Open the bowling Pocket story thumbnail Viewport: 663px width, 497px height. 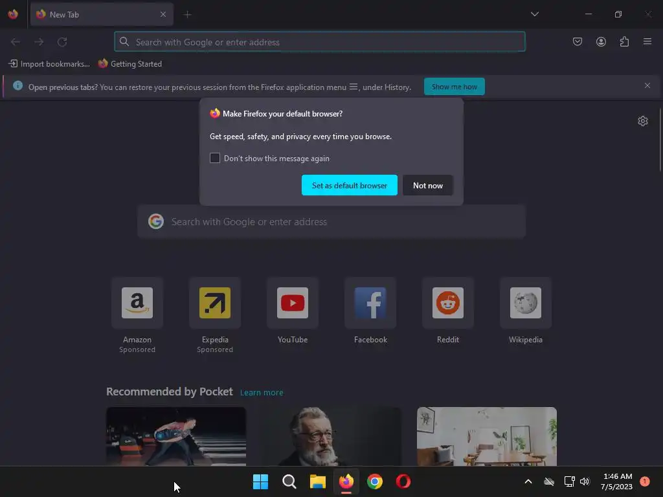(x=176, y=436)
